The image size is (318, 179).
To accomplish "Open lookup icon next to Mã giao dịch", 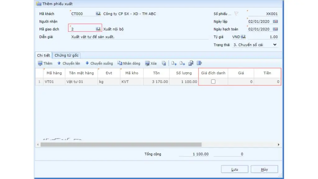I will (x=98, y=29).
